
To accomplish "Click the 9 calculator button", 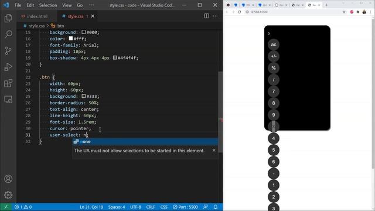I will point(274,115).
